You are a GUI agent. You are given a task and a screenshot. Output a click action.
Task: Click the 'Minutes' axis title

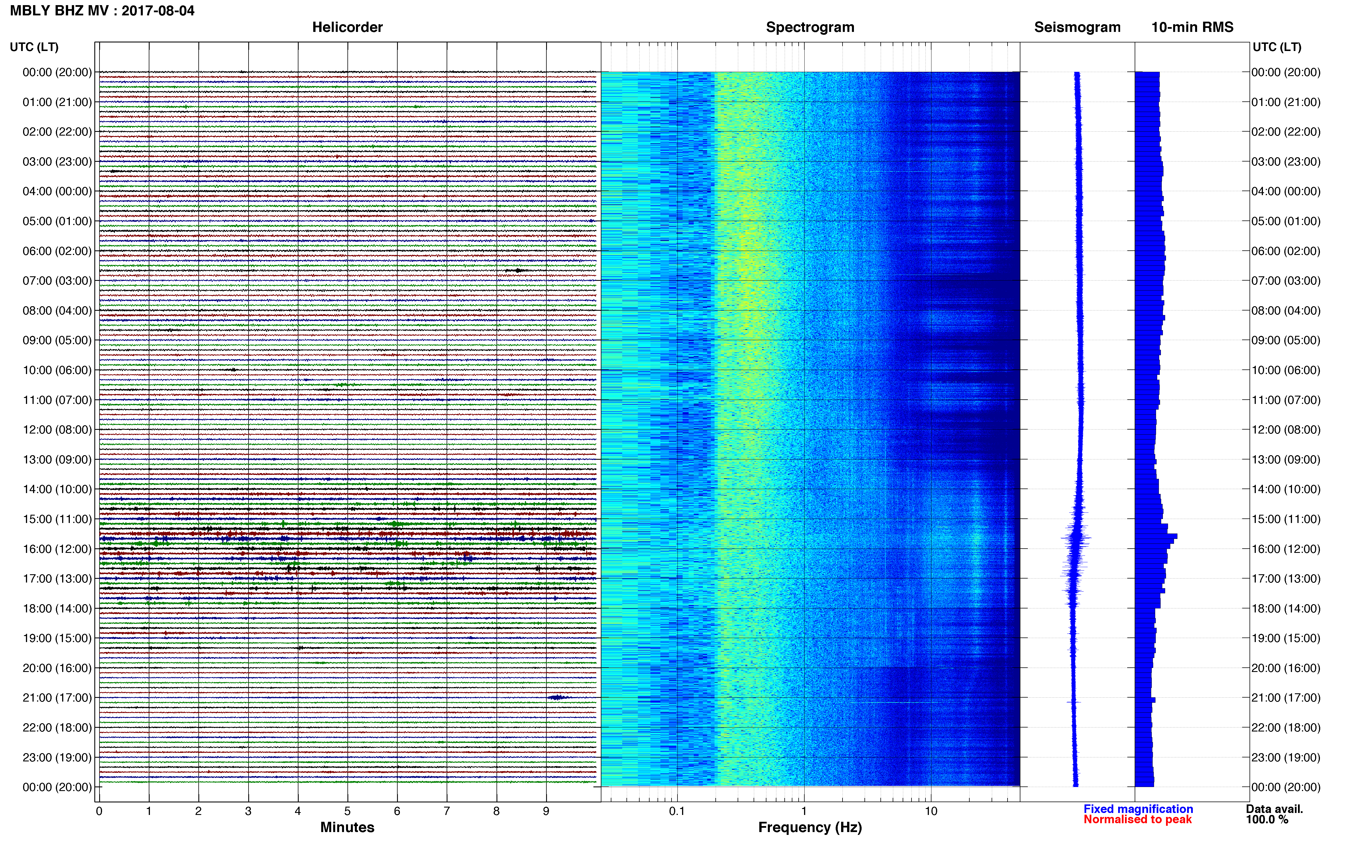click(347, 827)
